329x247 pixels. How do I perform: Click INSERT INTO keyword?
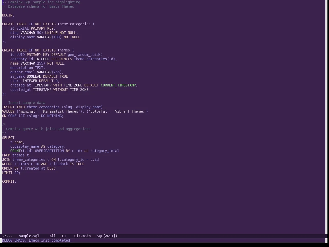pos(13,107)
